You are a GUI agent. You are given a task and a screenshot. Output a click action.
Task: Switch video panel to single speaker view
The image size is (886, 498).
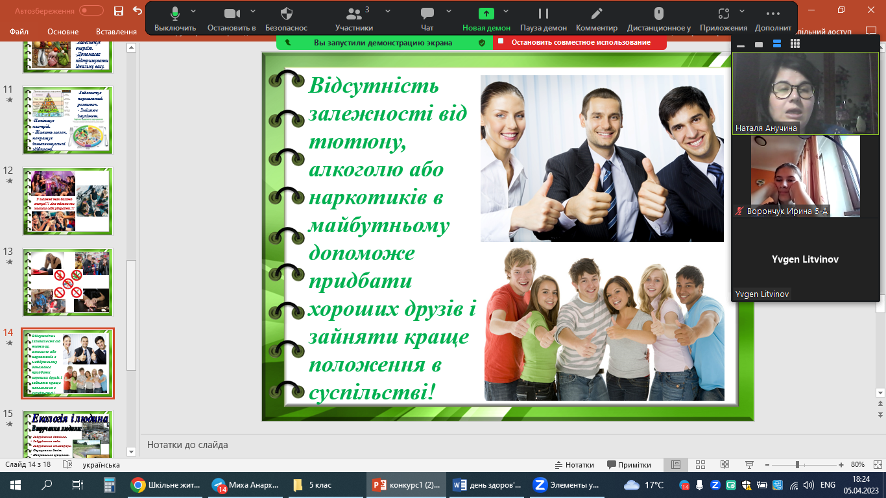point(759,44)
